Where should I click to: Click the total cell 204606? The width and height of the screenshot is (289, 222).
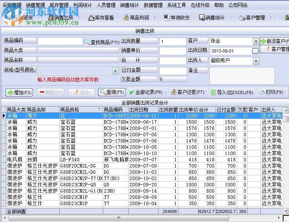click(x=168, y=211)
